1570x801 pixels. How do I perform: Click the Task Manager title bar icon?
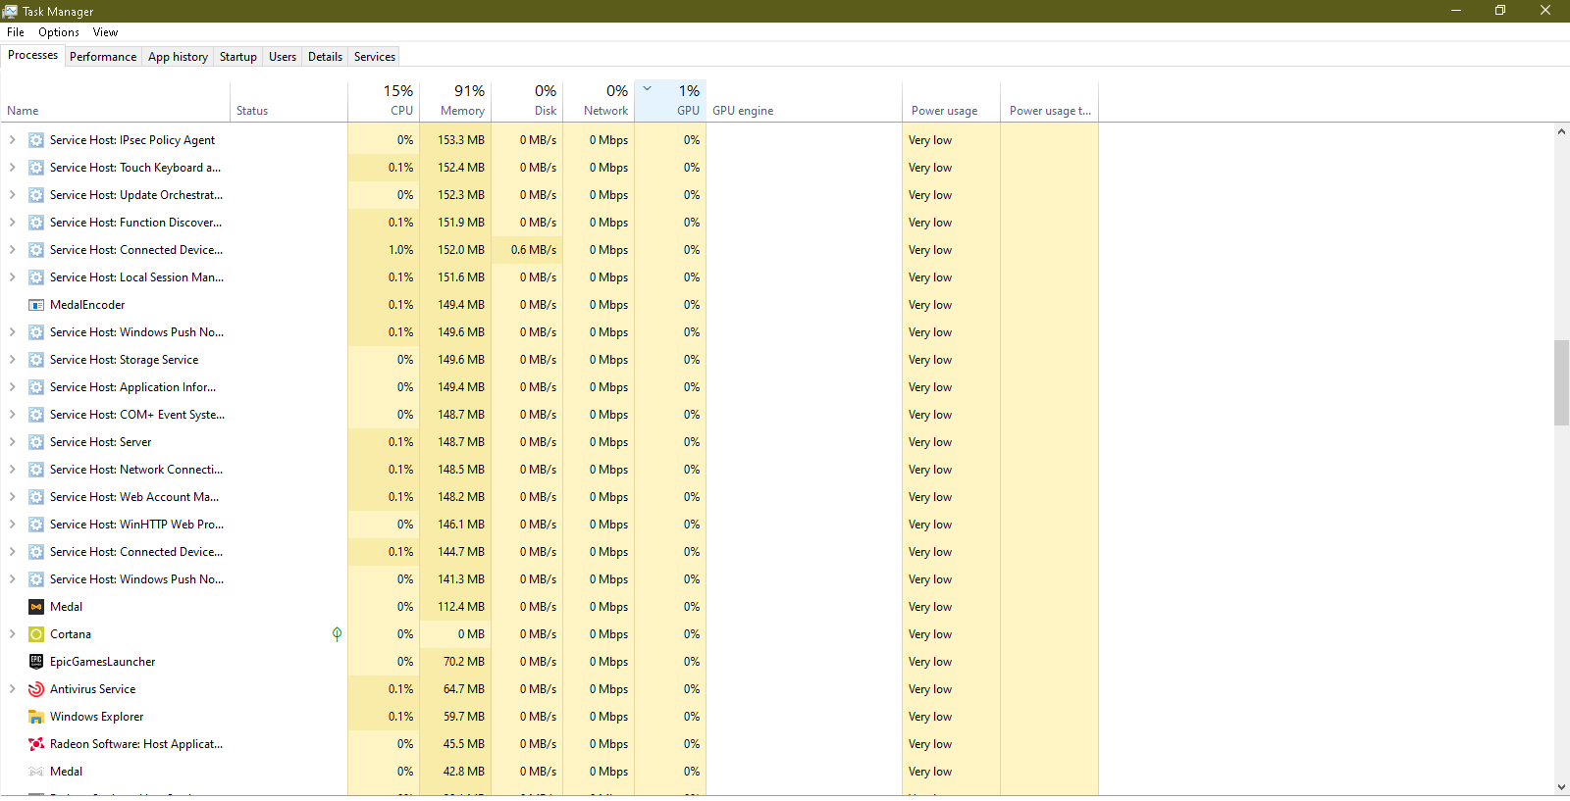pos(10,11)
